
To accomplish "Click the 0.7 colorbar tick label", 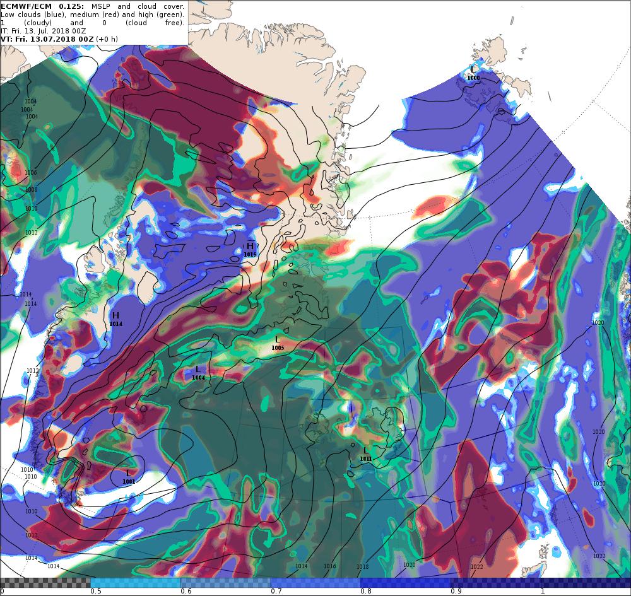I will click(276, 591).
